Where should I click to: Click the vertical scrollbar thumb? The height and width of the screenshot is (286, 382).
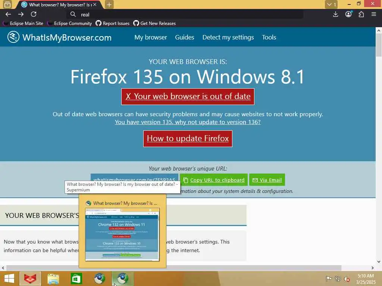379,45
